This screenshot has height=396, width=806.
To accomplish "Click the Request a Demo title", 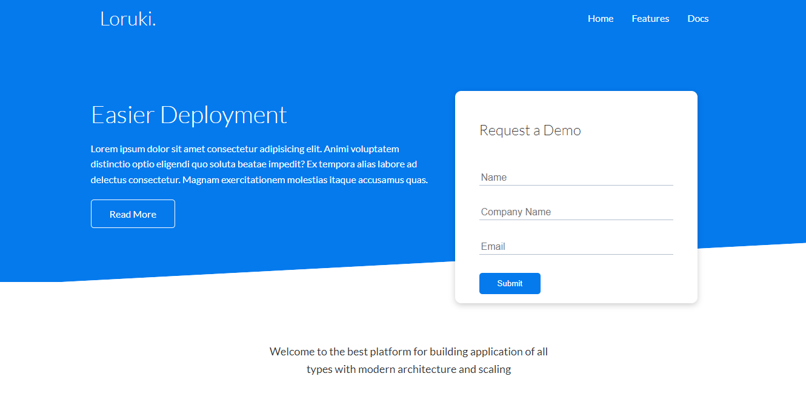I will coord(530,130).
